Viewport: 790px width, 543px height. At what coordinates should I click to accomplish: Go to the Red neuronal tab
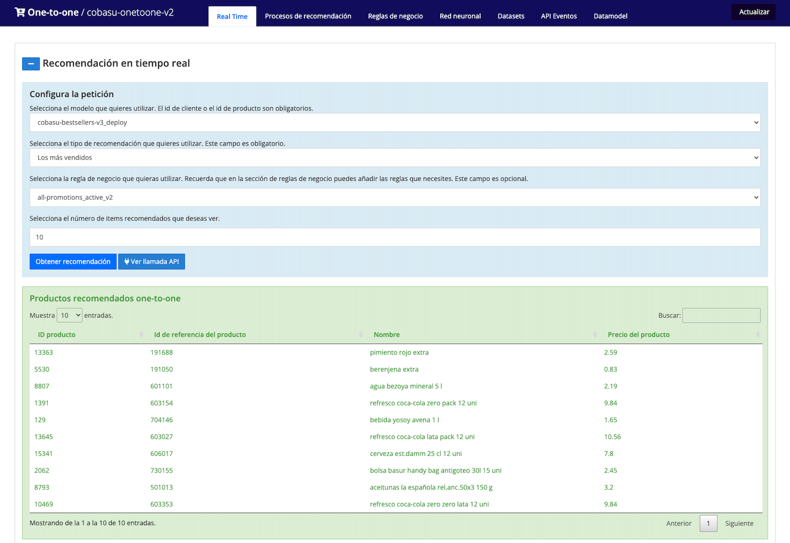pyautogui.click(x=460, y=16)
